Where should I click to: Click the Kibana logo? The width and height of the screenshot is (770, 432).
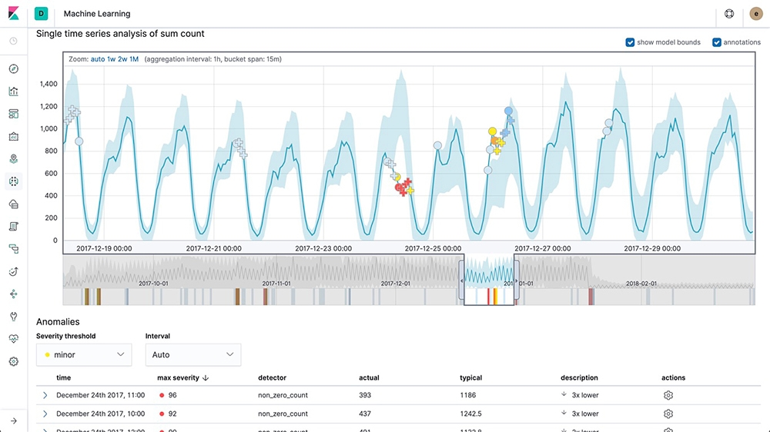click(14, 13)
